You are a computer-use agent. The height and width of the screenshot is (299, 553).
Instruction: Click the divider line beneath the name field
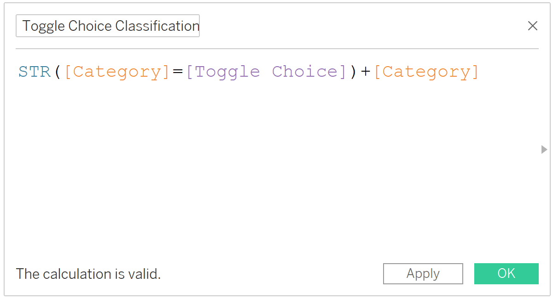tap(277, 48)
